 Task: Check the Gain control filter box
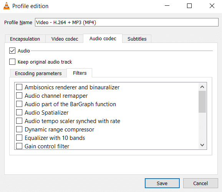pos(19,146)
